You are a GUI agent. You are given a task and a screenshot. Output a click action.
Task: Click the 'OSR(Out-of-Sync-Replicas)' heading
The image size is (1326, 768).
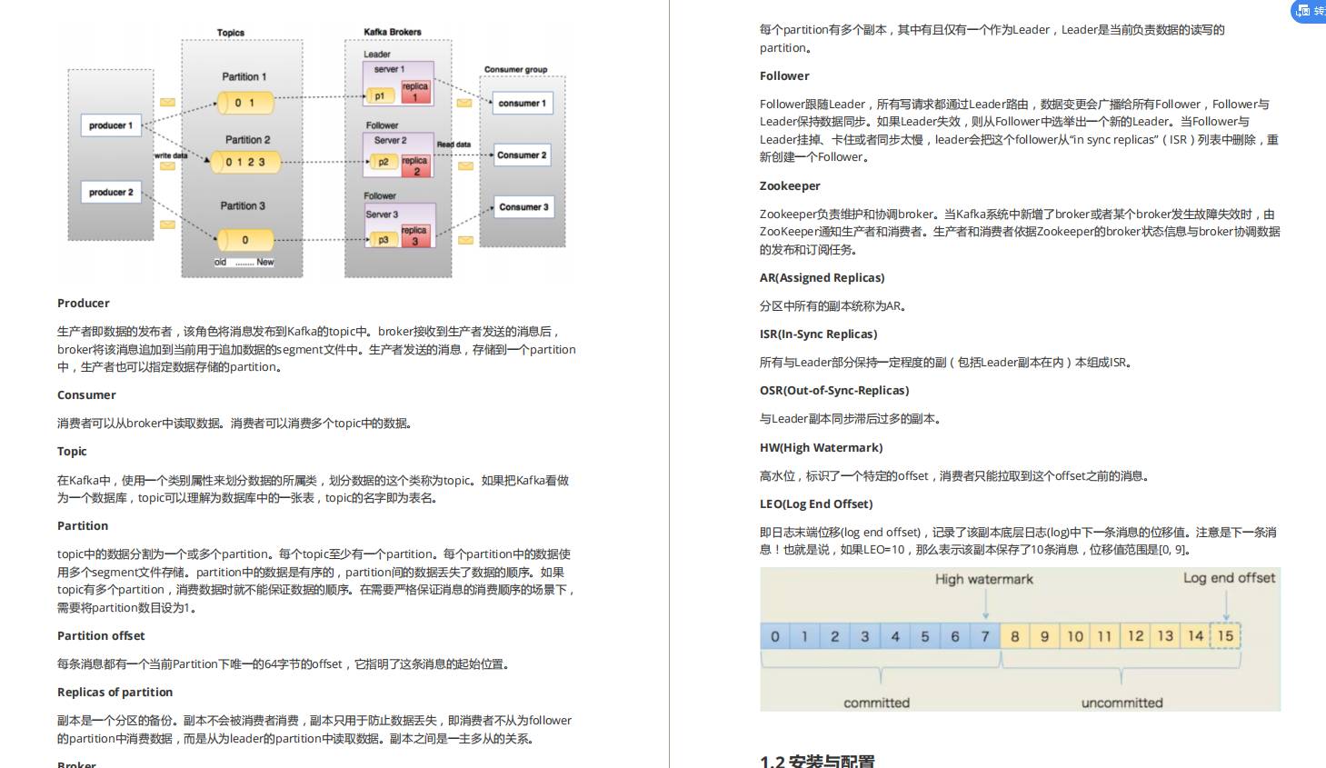coord(834,391)
